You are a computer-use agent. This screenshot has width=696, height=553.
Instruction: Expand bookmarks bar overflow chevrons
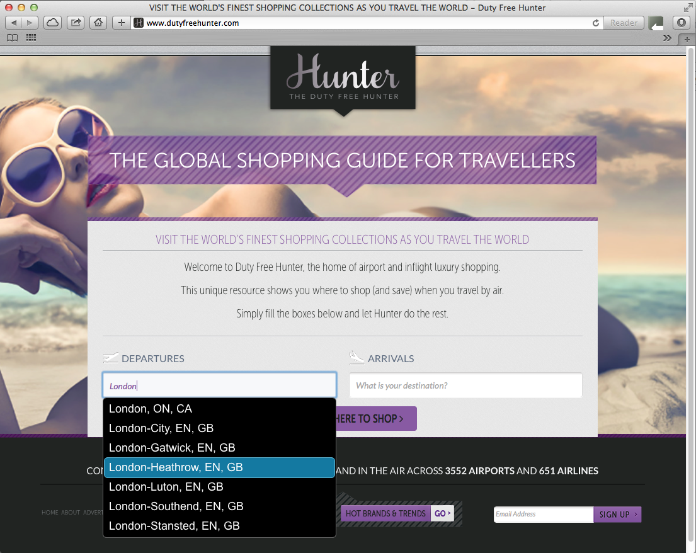(667, 38)
